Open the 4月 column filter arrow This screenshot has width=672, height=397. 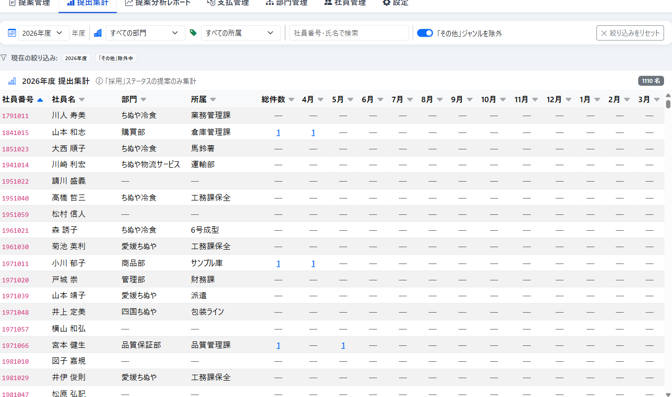tap(321, 100)
